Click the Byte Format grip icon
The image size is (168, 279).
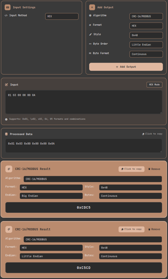tap(90, 53)
